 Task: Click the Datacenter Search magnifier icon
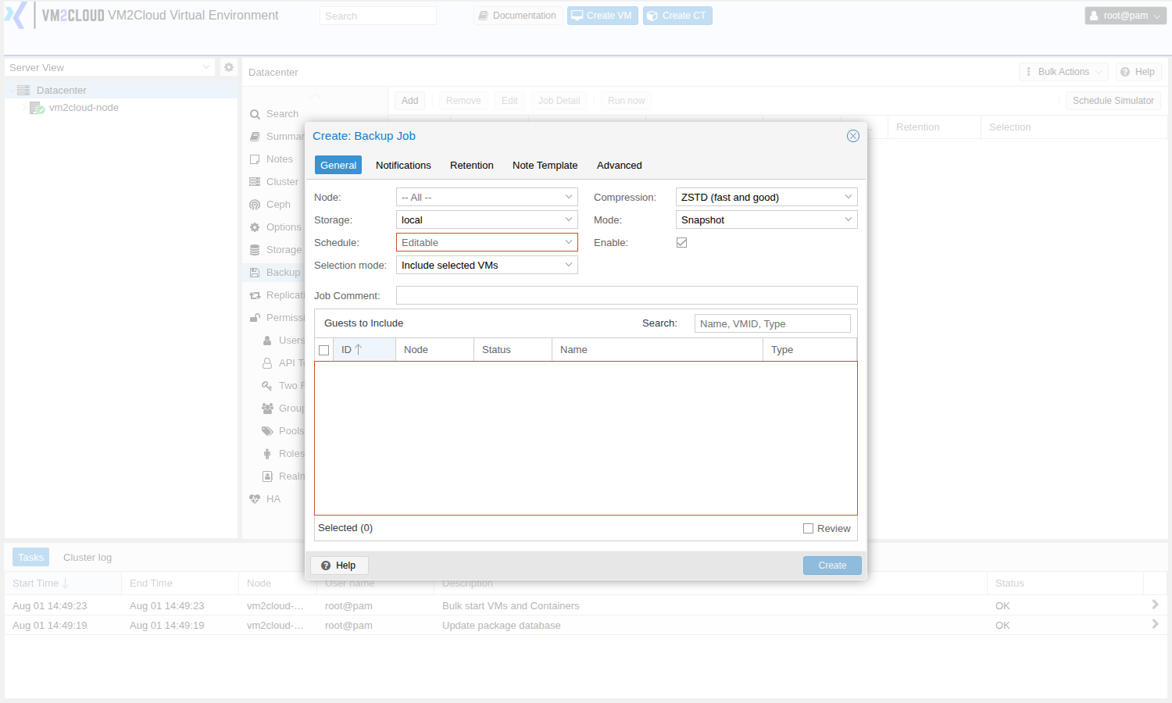coord(255,114)
